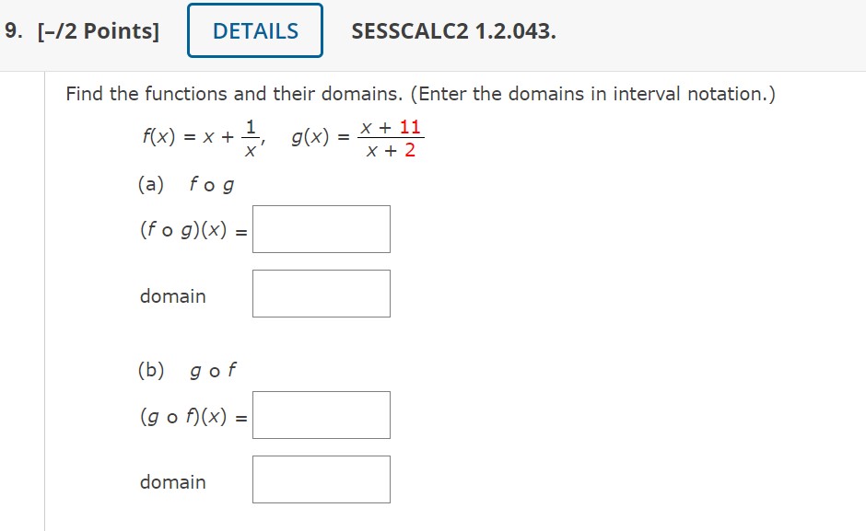Image resolution: width=866 pixels, height=531 pixels.
Task: Select the question number 9
Action: tap(11, 29)
